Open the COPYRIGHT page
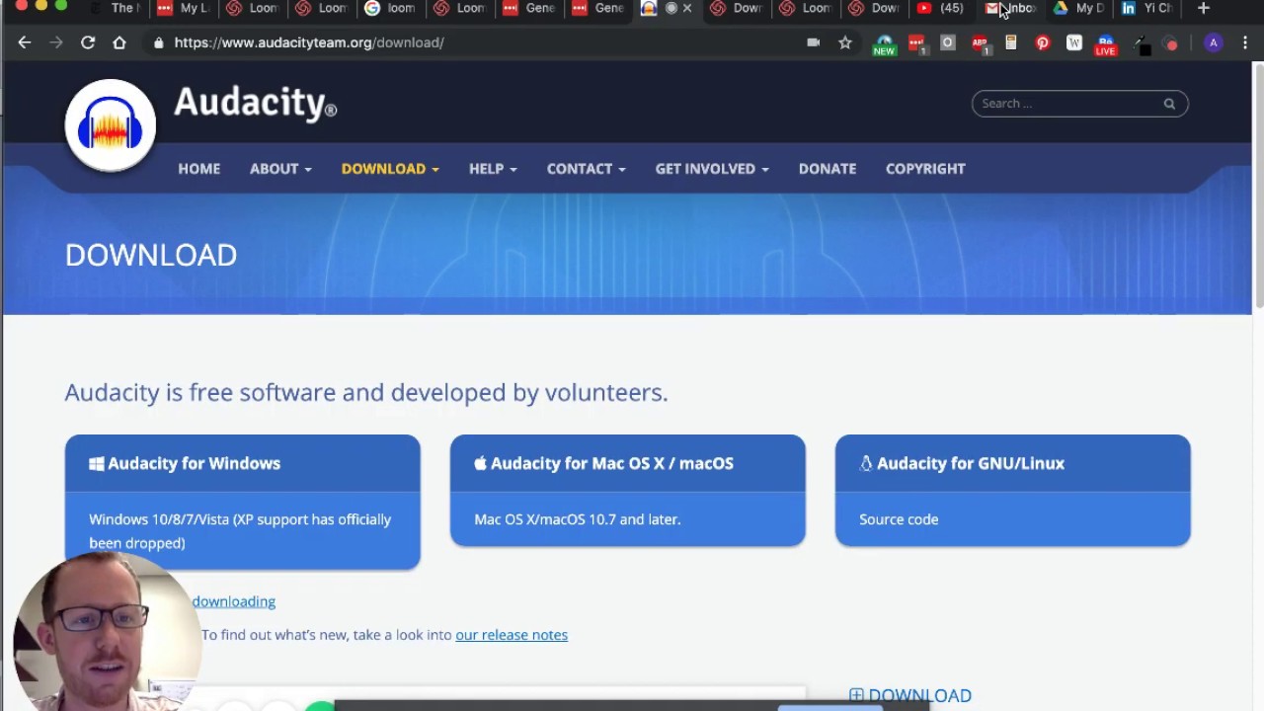This screenshot has width=1264, height=711. [925, 169]
